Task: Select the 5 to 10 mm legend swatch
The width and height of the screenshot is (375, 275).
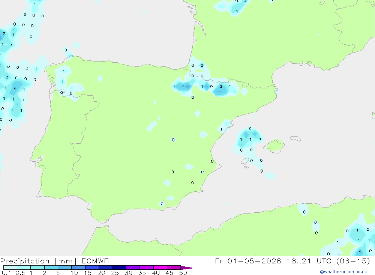Action: coord(64,267)
